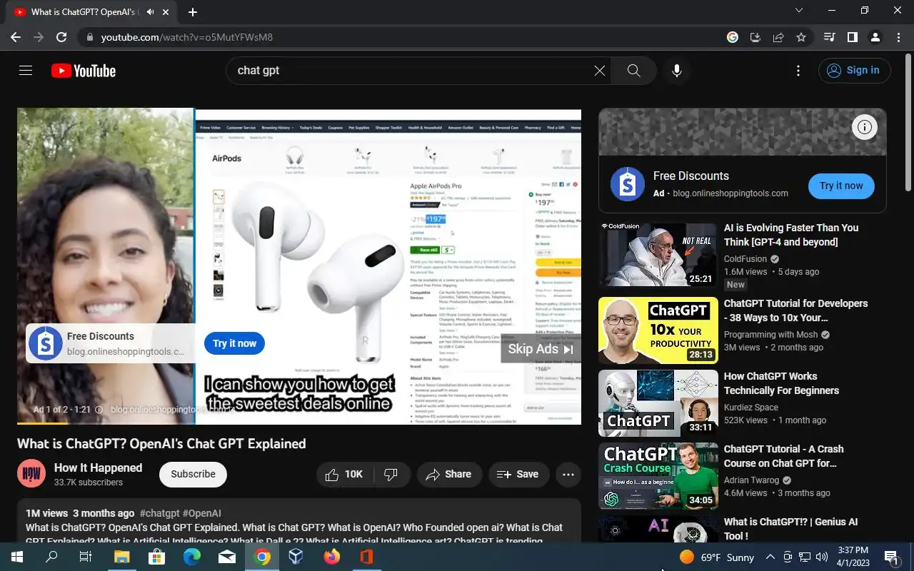Open media control icon in Chrome toolbar
The height and width of the screenshot is (571, 914).
coord(829,37)
